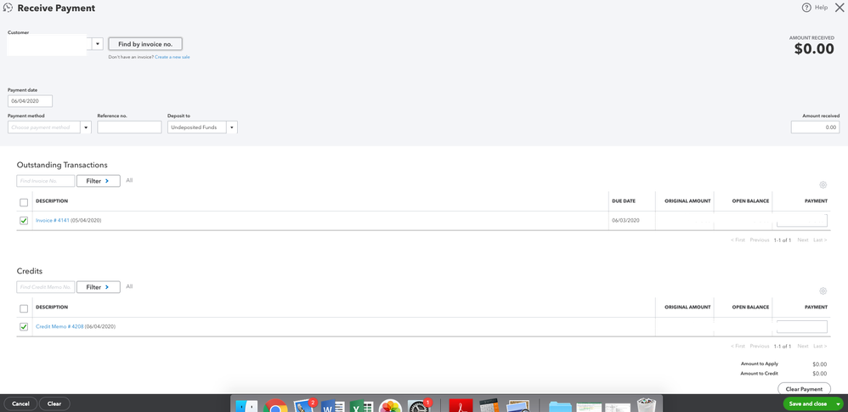The width and height of the screenshot is (848, 412).
Task: Open Microsoft Word from the dock
Action: tap(332, 405)
